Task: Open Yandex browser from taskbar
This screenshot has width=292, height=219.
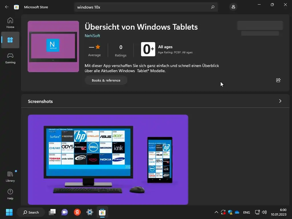Action: pyautogui.click(x=77, y=212)
